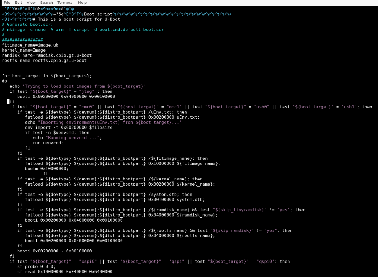This screenshot has width=378, height=277.
Task: Open the Terminal menu
Action: point(65,3)
